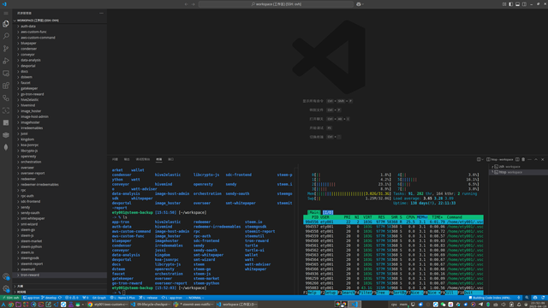
Task: Open the new terminal launch profile dropdown
Action: click(x=483, y=160)
